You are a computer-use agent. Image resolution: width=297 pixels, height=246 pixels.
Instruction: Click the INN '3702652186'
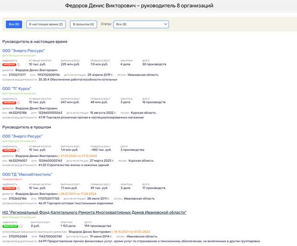[x=18, y=199]
